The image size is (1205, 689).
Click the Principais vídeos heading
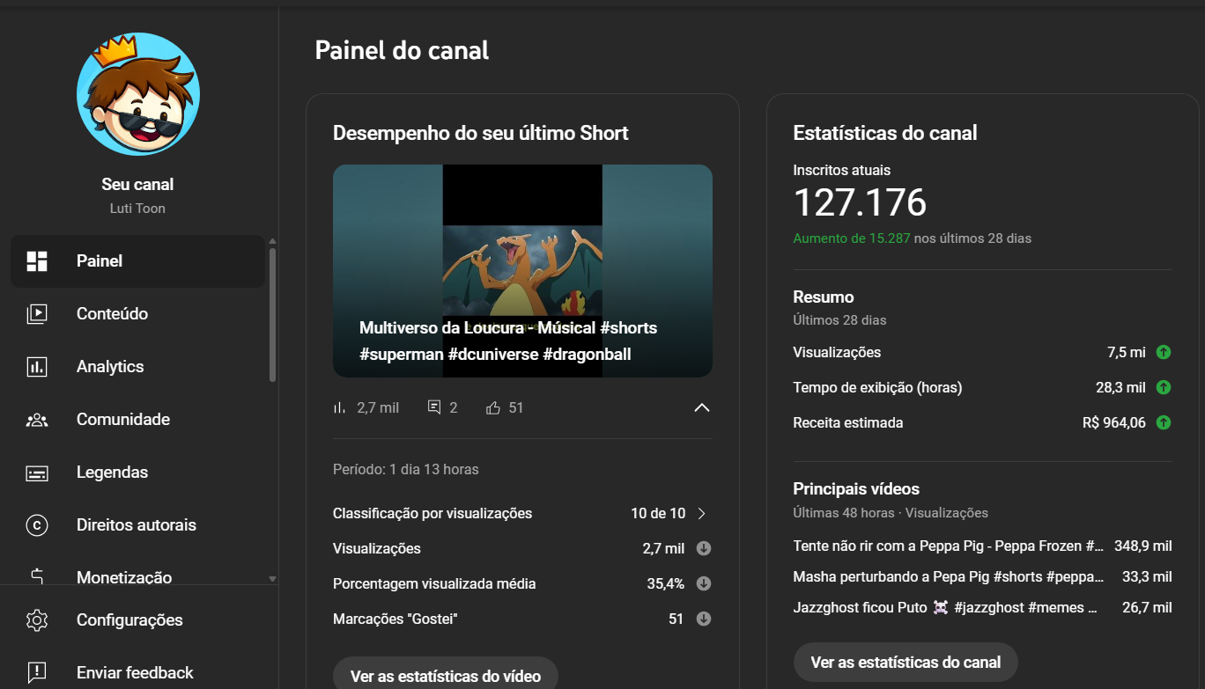coord(856,488)
